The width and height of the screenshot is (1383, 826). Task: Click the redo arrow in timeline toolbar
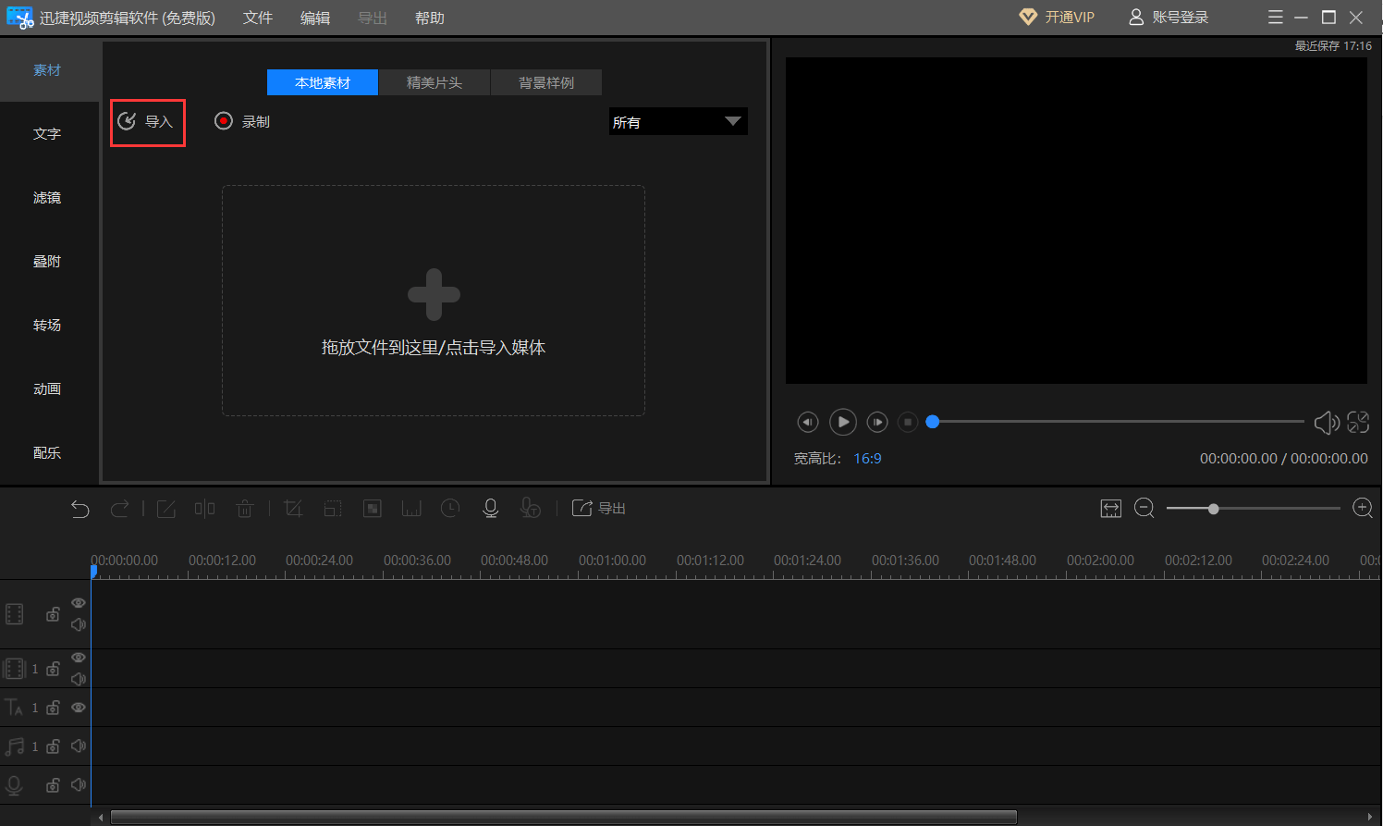(120, 509)
